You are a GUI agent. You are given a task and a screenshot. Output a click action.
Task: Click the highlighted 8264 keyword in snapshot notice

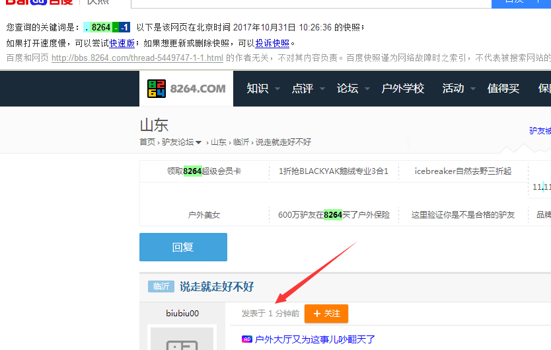pos(101,27)
